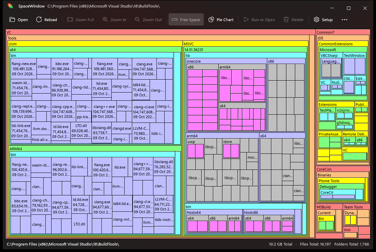Click the Zoom Out magnifier icon
This screenshot has width=376, height=252.
137,20
